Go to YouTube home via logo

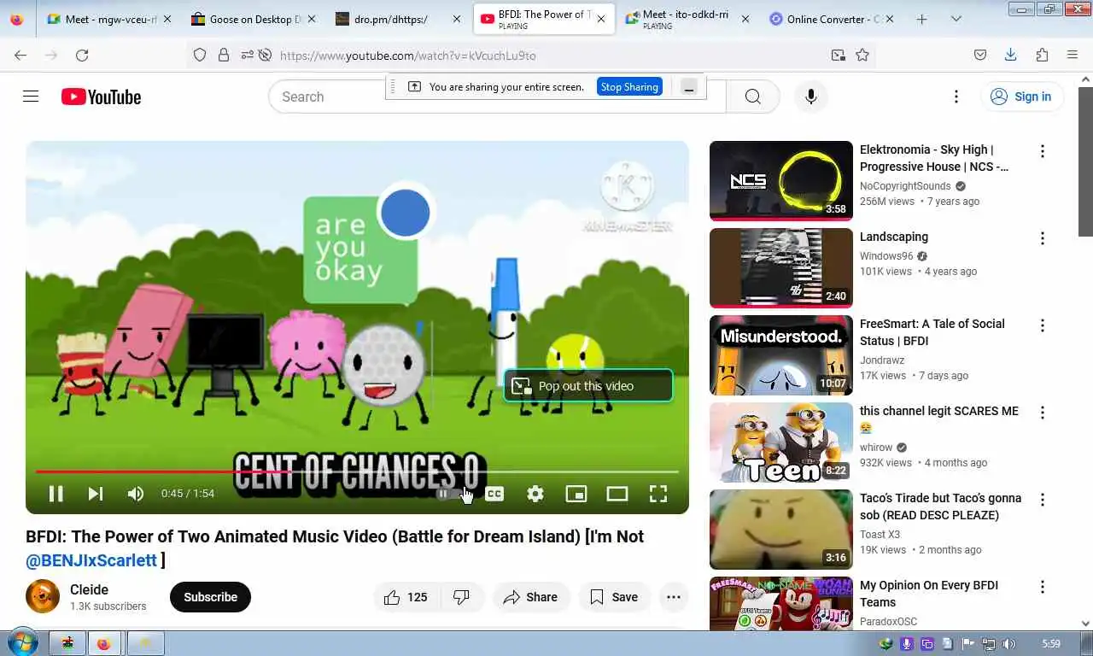(101, 97)
